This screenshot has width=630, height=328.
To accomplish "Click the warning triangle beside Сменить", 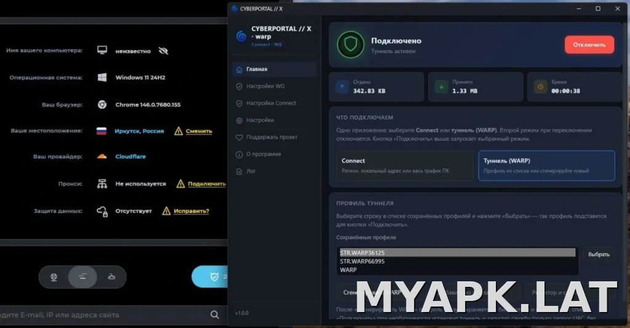I will (x=178, y=131).
